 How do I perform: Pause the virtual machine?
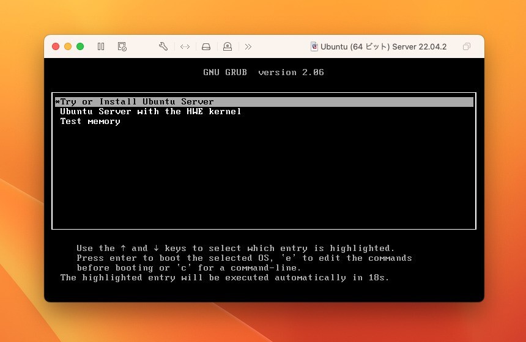pos(101,46)
